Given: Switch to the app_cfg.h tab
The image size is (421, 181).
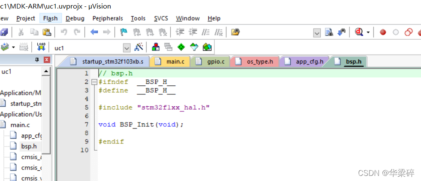Looking at the screenshot, I should [x=304, y=61].
